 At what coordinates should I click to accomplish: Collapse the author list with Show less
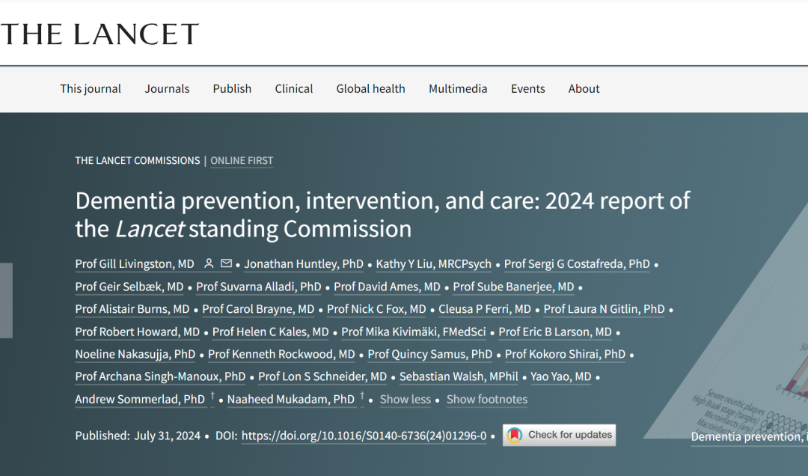pos(405,399)
